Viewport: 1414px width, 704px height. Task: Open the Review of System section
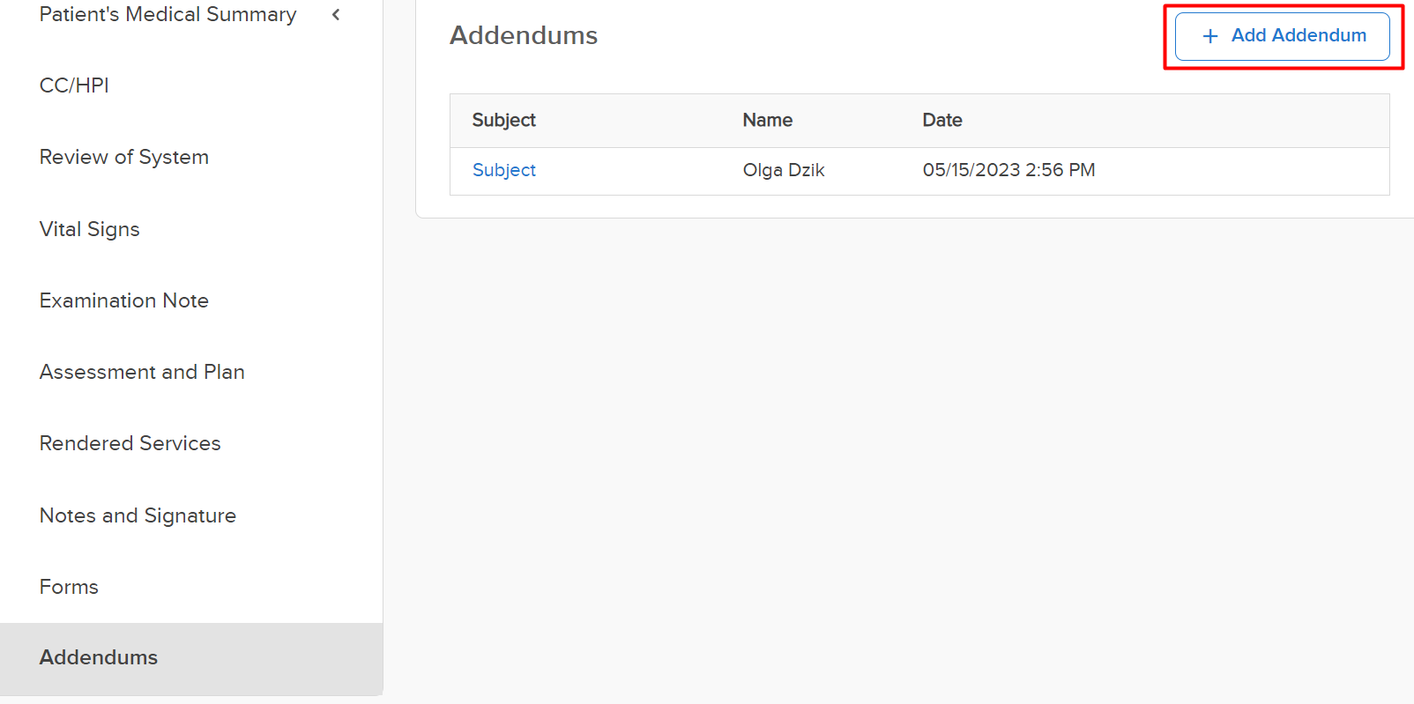[123, 157]
